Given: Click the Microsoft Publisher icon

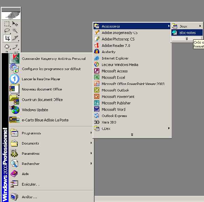Looking at the screenshot, I should pos(97,103).
